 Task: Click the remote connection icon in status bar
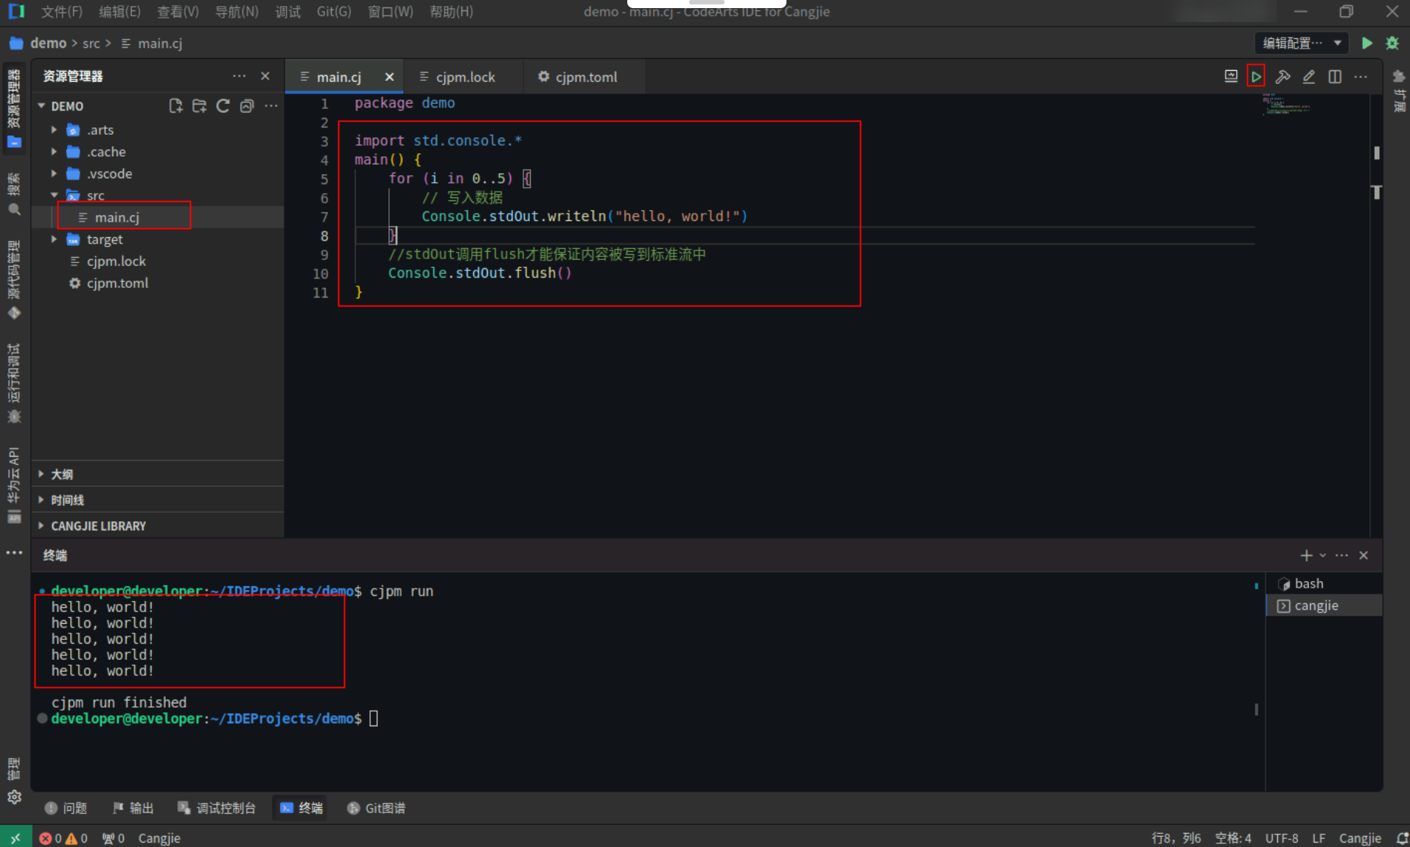[x=15, y=837]
